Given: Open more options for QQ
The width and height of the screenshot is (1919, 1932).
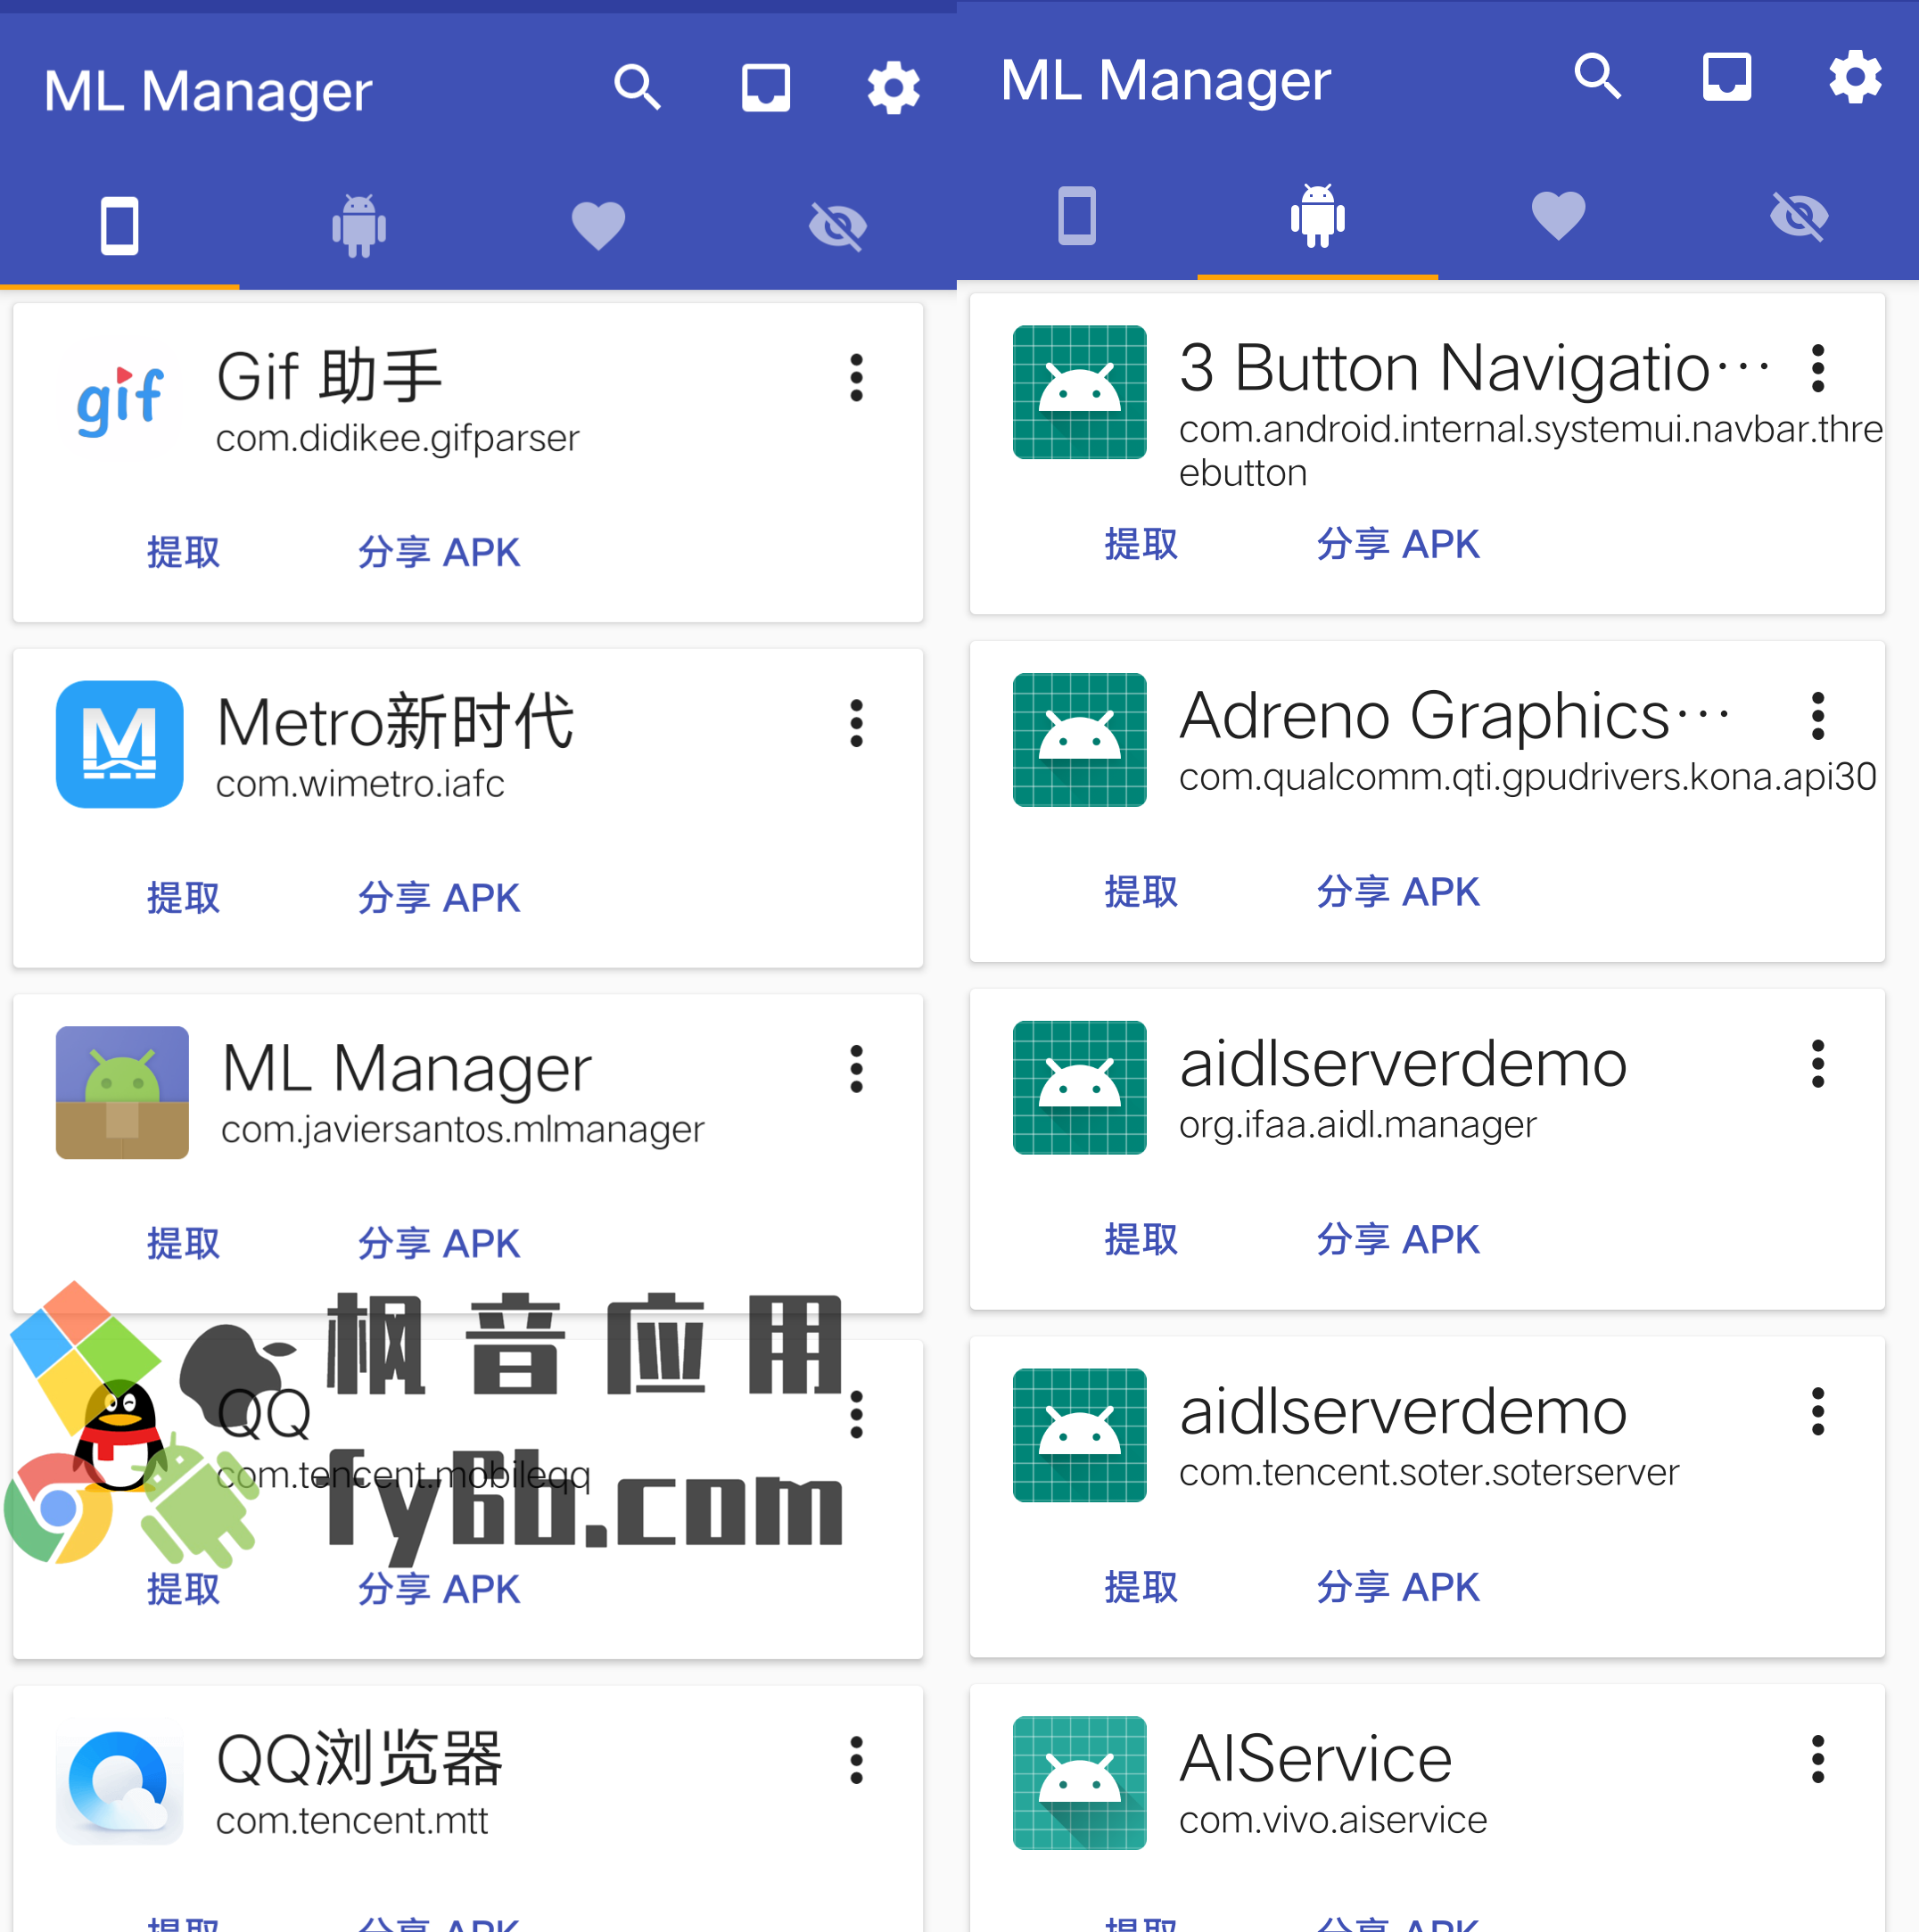Looking at the screenshot, I should 856,1414.
